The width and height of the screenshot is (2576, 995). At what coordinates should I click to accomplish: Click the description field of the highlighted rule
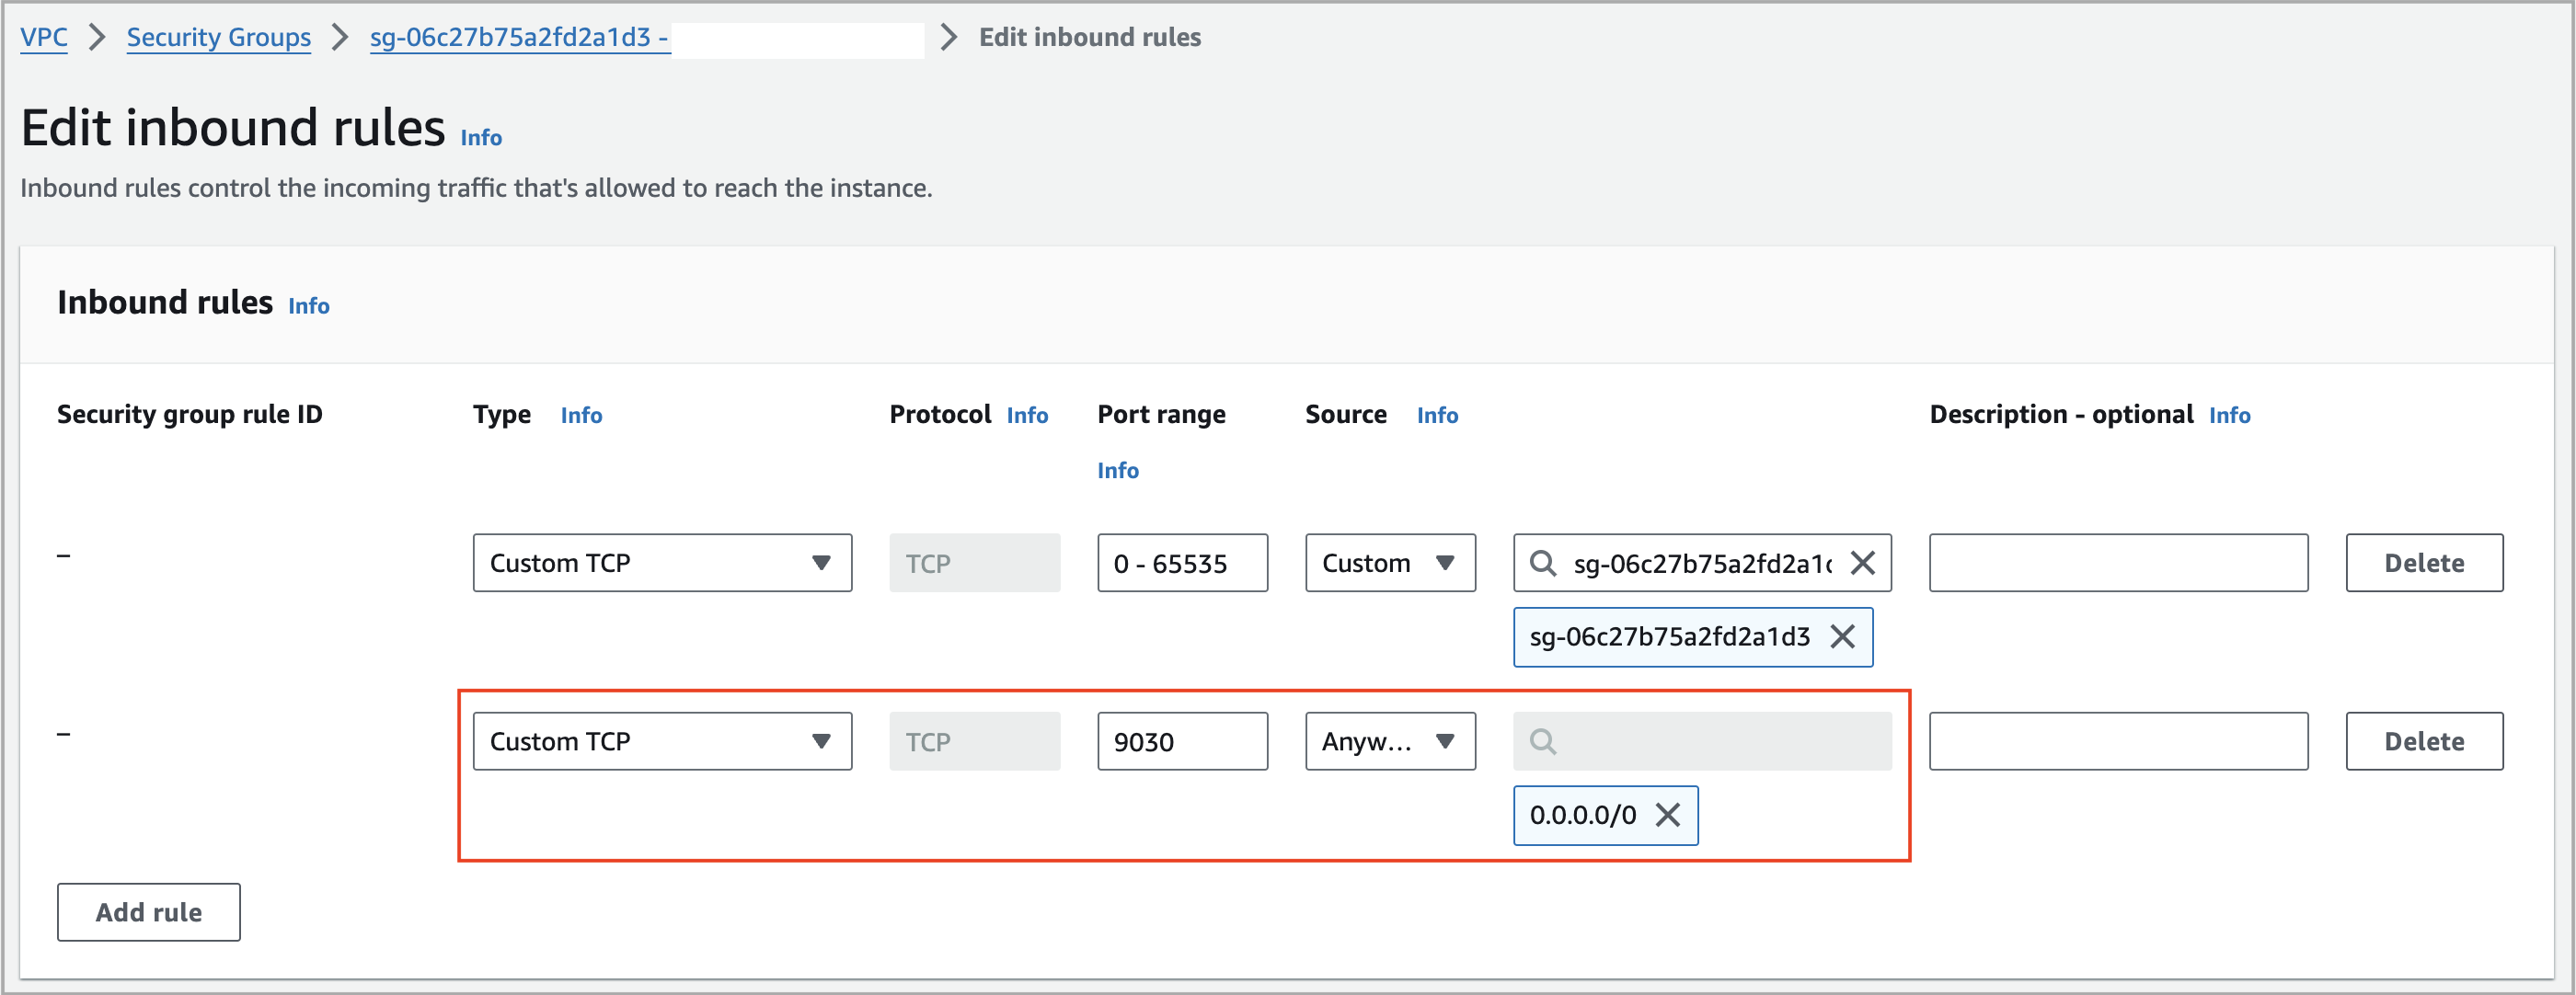2117,741
